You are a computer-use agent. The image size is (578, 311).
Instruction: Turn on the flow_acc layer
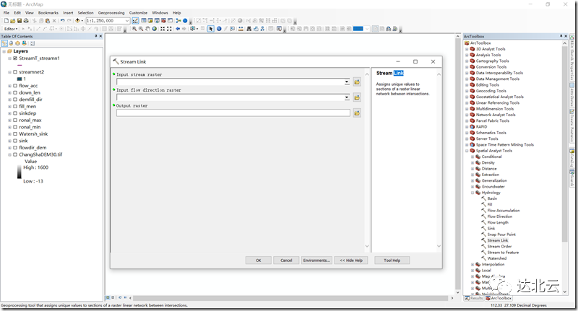15,86
